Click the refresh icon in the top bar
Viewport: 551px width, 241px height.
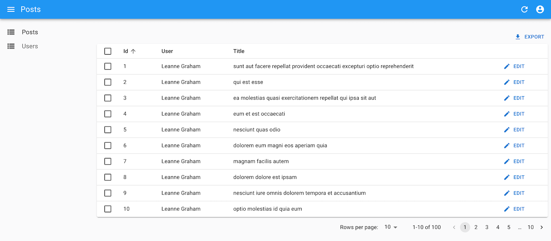[x=524, y=9]
